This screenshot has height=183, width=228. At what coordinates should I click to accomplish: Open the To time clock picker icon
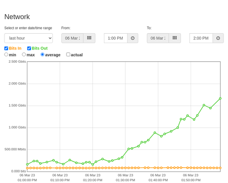(218, 38)
